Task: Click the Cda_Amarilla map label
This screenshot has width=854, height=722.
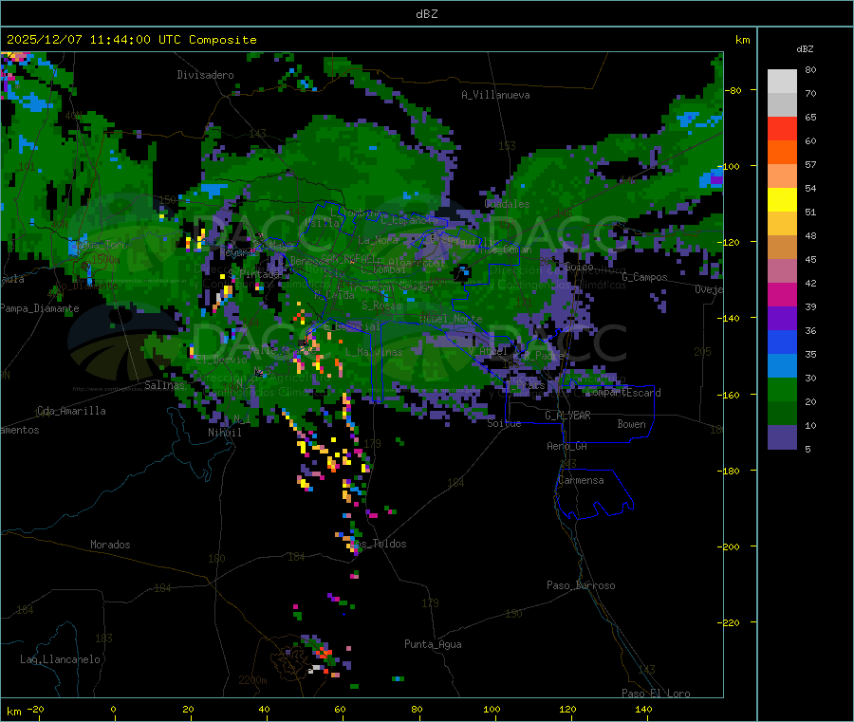Action: 71,411
